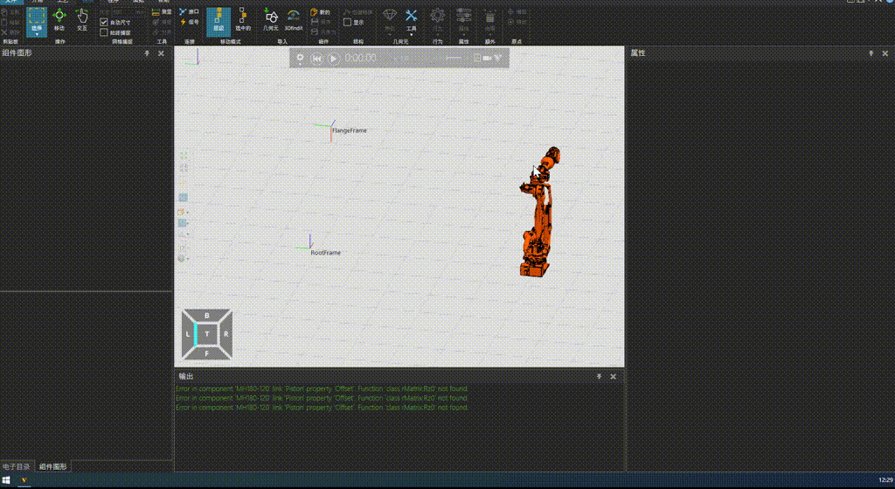Select the T (top) face on view cube

pyautogui.click(x=206, y=334)
